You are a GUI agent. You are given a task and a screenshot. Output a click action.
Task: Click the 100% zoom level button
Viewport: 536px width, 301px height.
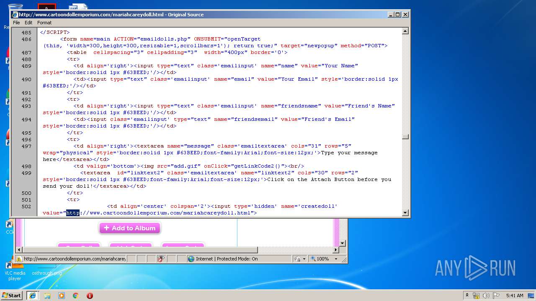(320, 259)
